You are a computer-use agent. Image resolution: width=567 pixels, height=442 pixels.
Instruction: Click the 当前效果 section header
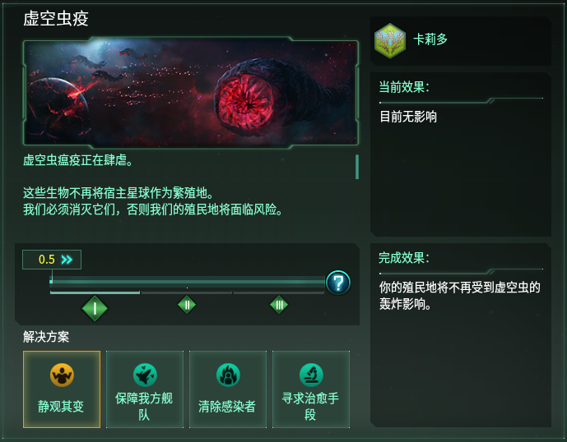point(404,87)
